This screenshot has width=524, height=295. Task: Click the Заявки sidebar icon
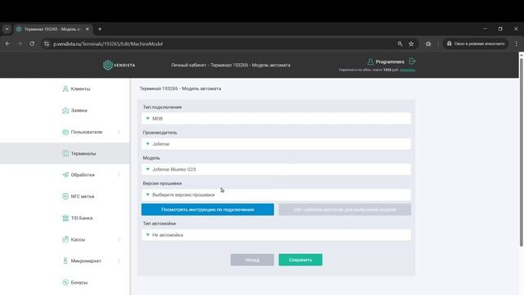65,111
